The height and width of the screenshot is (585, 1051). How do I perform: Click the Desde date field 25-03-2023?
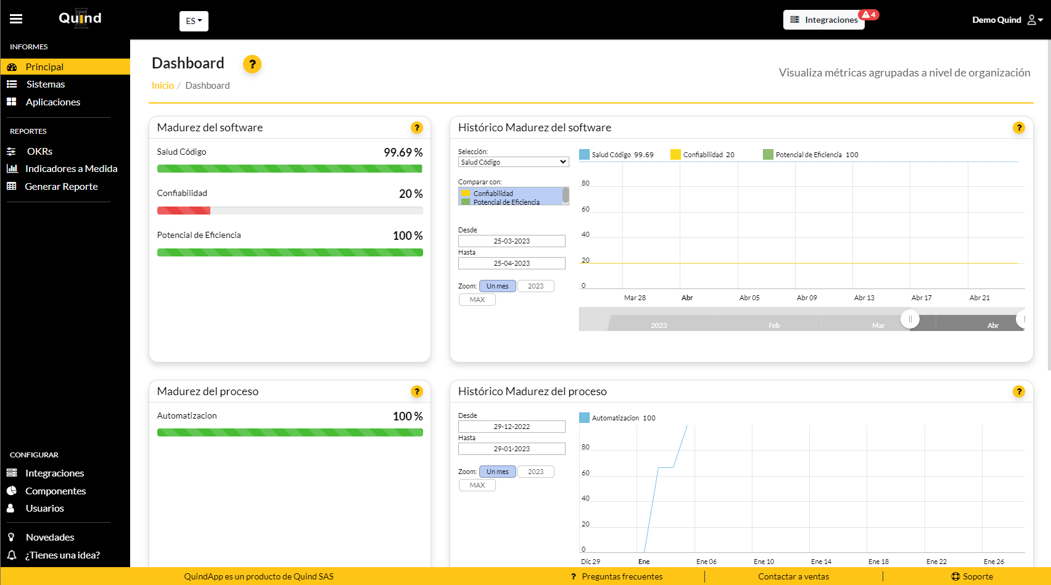tap(512, 241)
